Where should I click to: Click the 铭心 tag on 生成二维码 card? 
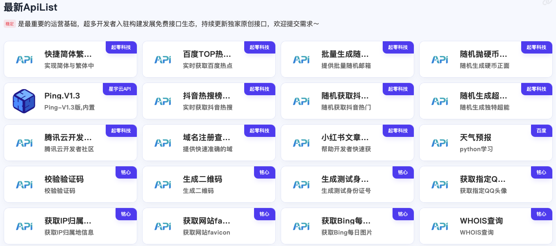tap(264, 172)
